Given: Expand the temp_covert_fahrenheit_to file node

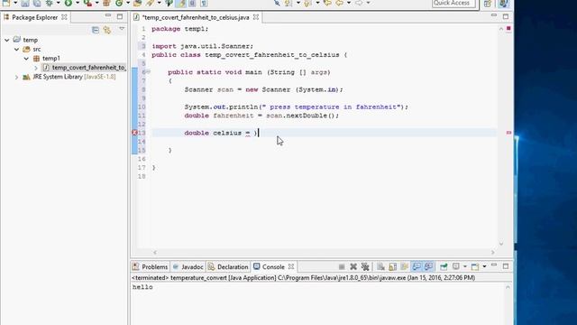Looking at the screenshot, I should [x=36, y=68].
